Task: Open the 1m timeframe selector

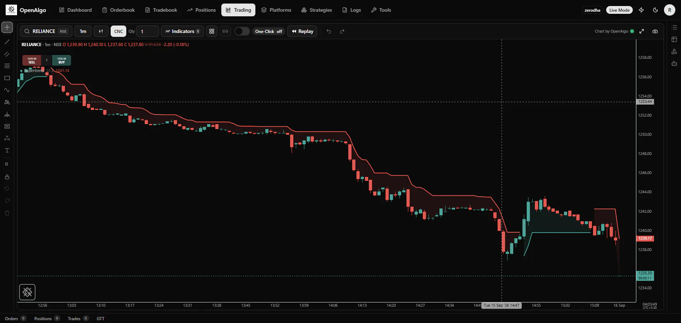Action: click(83, 31)
